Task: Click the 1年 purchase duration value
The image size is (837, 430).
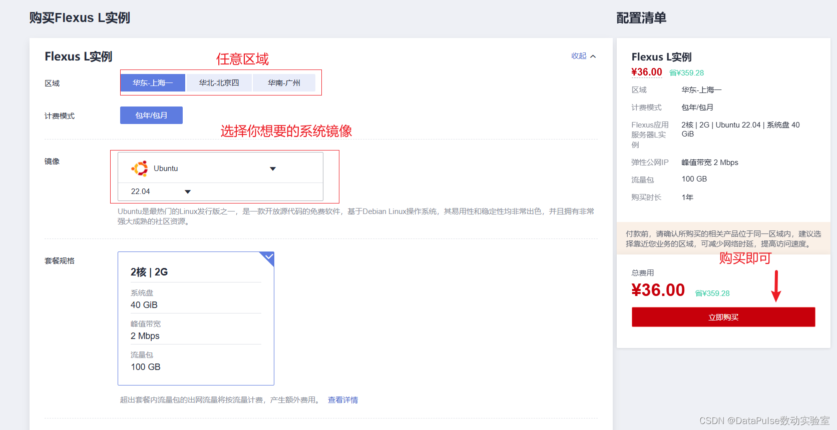Action: click(687, 197)
